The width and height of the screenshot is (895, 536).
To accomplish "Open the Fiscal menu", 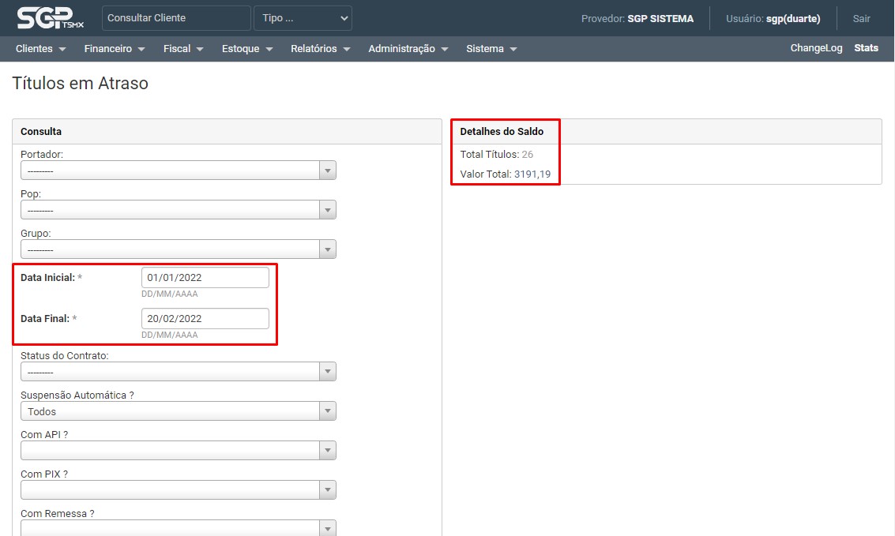I will pyautogui.click(x=183, y=49).
